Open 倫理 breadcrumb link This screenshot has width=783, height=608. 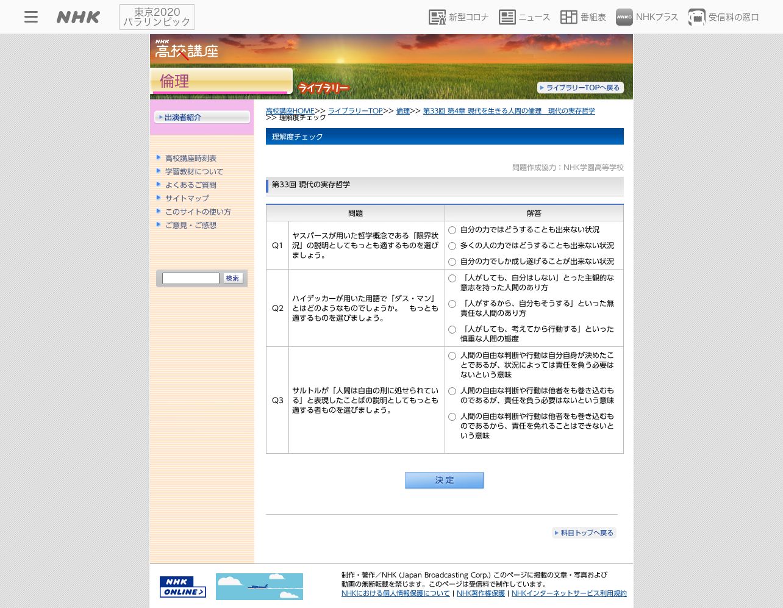point(403,111)
